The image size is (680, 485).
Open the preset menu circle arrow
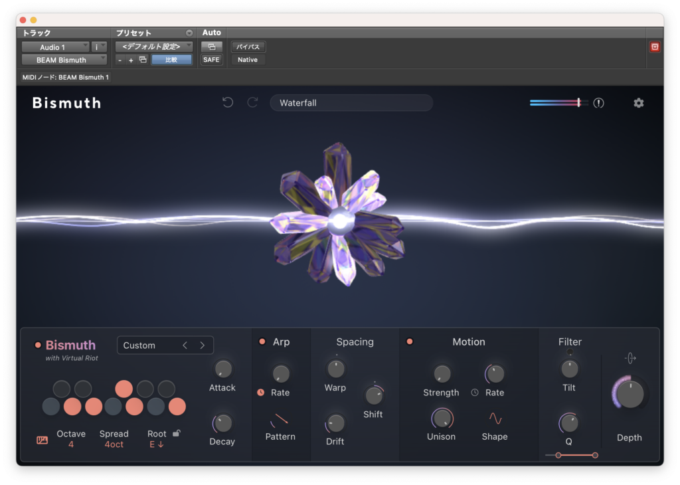point(189,33)
